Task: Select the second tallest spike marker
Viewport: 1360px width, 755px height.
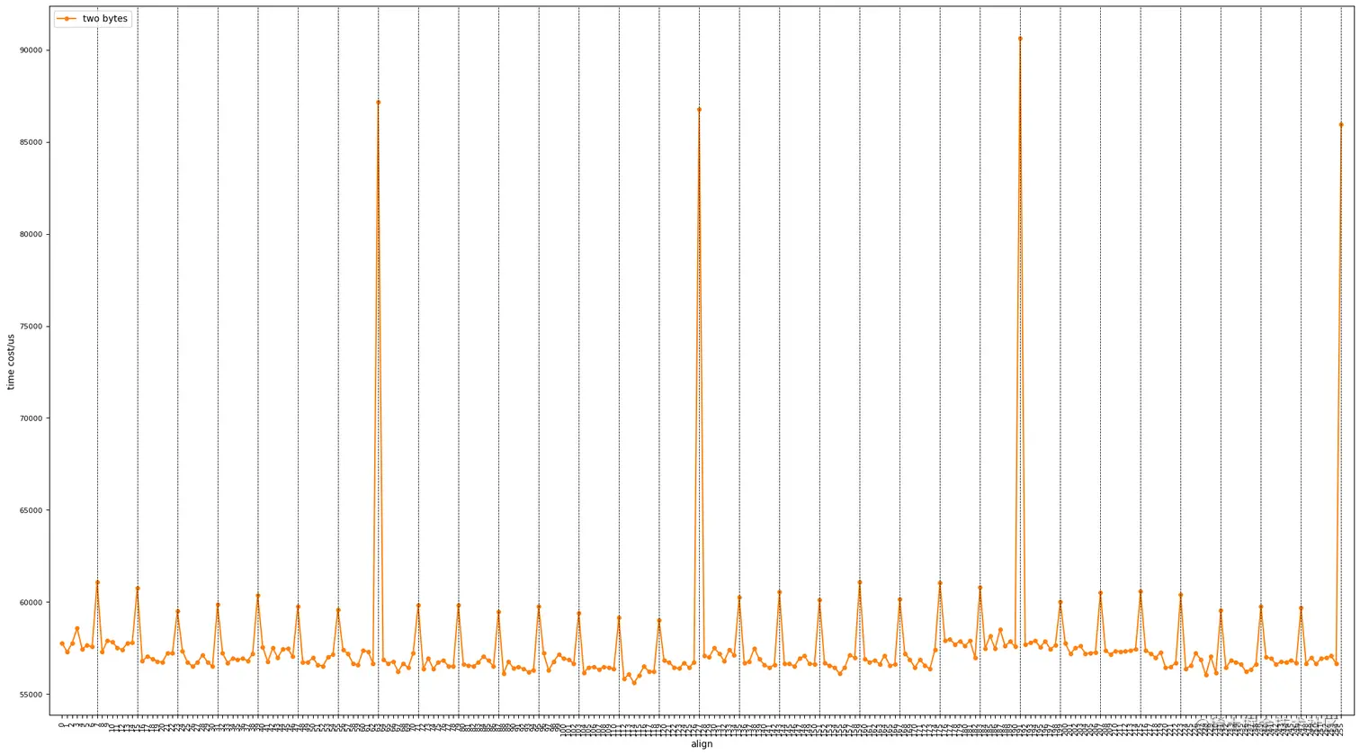Action: [378, 103]
